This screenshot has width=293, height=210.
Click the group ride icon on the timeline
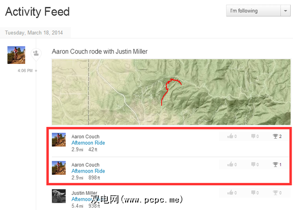(36, 53)
